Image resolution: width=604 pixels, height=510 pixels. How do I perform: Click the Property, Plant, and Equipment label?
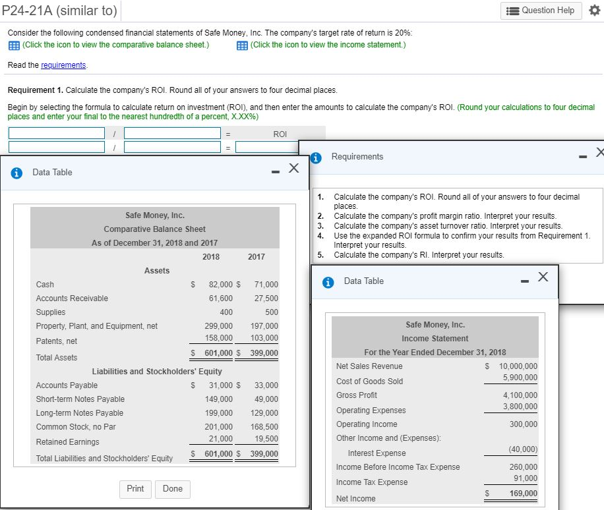[97, 326]
